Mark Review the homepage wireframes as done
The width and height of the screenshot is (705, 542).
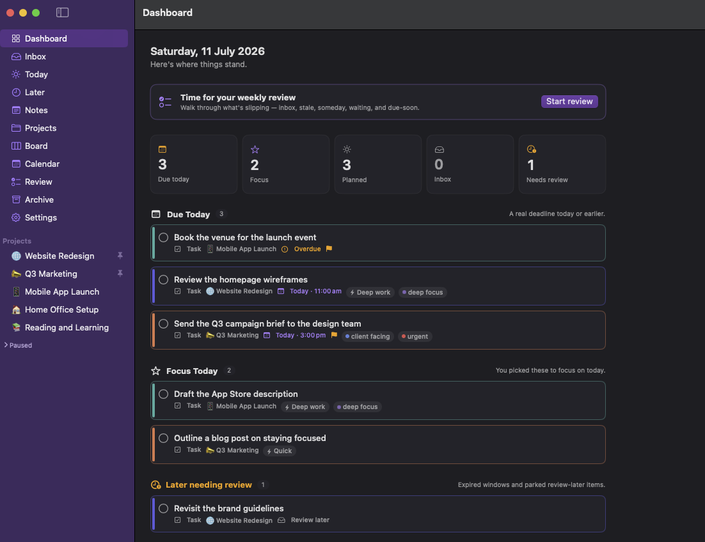pos(164,280)
